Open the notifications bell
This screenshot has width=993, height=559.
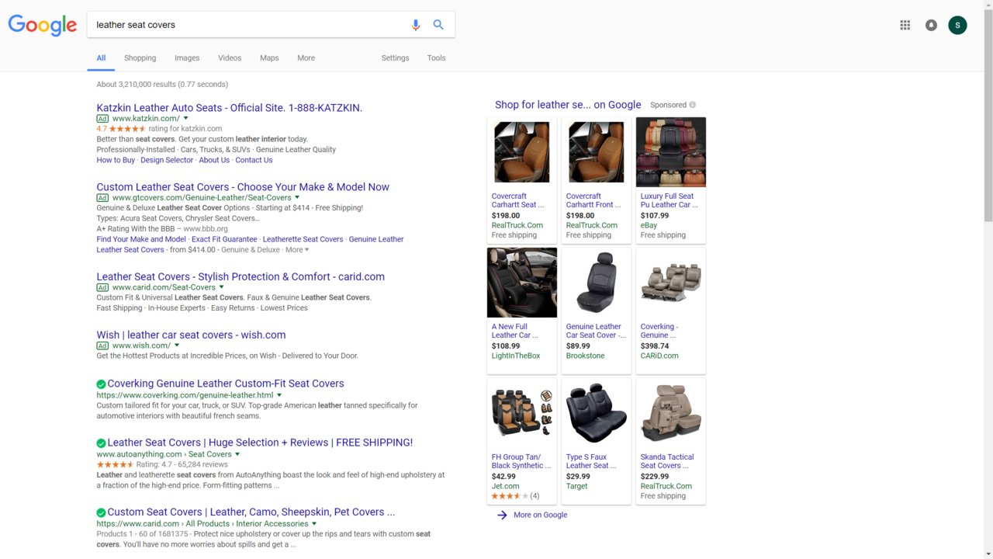tap(931, 25)
